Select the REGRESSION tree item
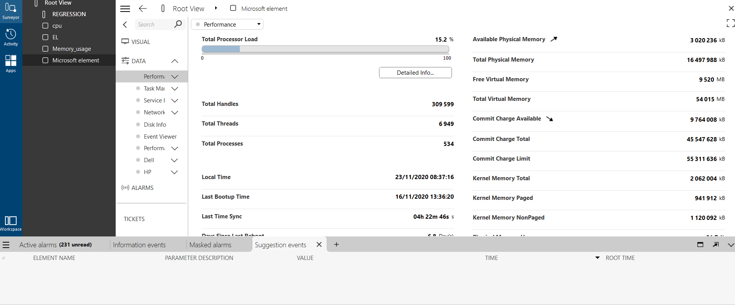735x305 pixels. [69, 14]
